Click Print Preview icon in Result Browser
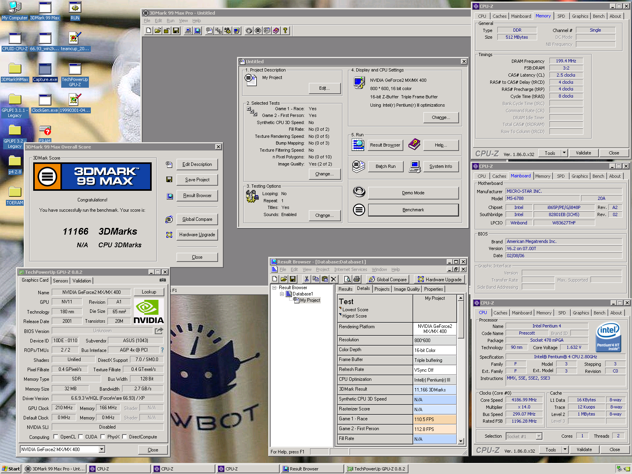 tap(348, 279)
